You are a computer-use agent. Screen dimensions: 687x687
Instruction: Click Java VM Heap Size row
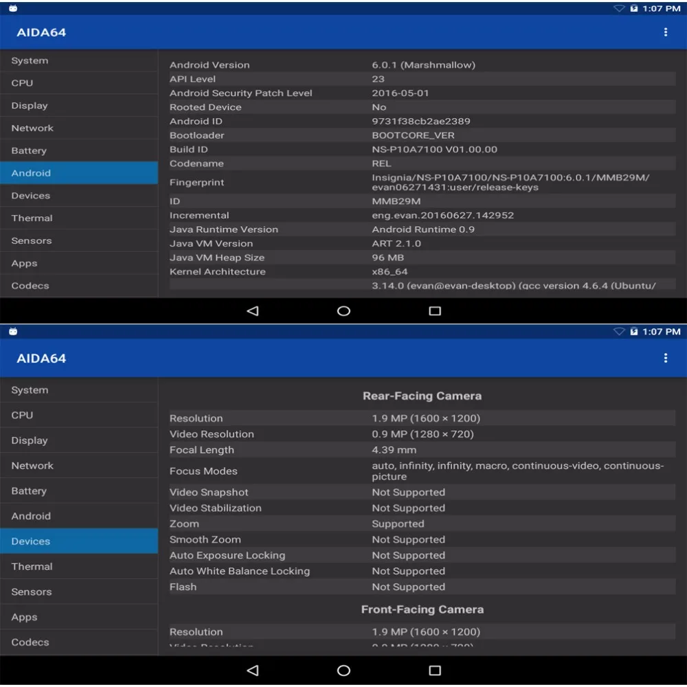[x=423, y=257]
